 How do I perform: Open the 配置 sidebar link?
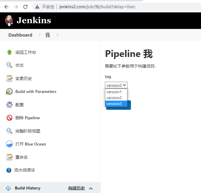(20, 105)
